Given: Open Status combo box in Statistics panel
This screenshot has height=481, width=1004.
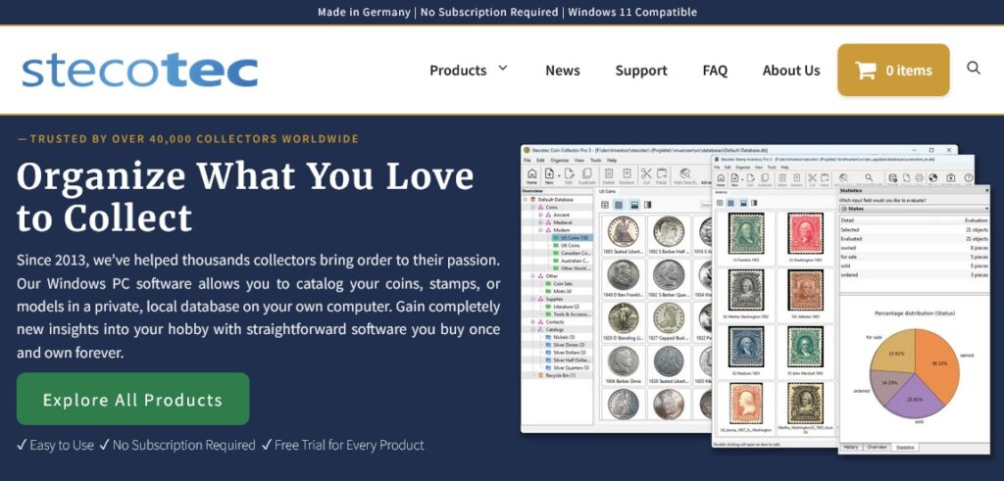Looking at the screenshot, I should click(x=915, y=209).
